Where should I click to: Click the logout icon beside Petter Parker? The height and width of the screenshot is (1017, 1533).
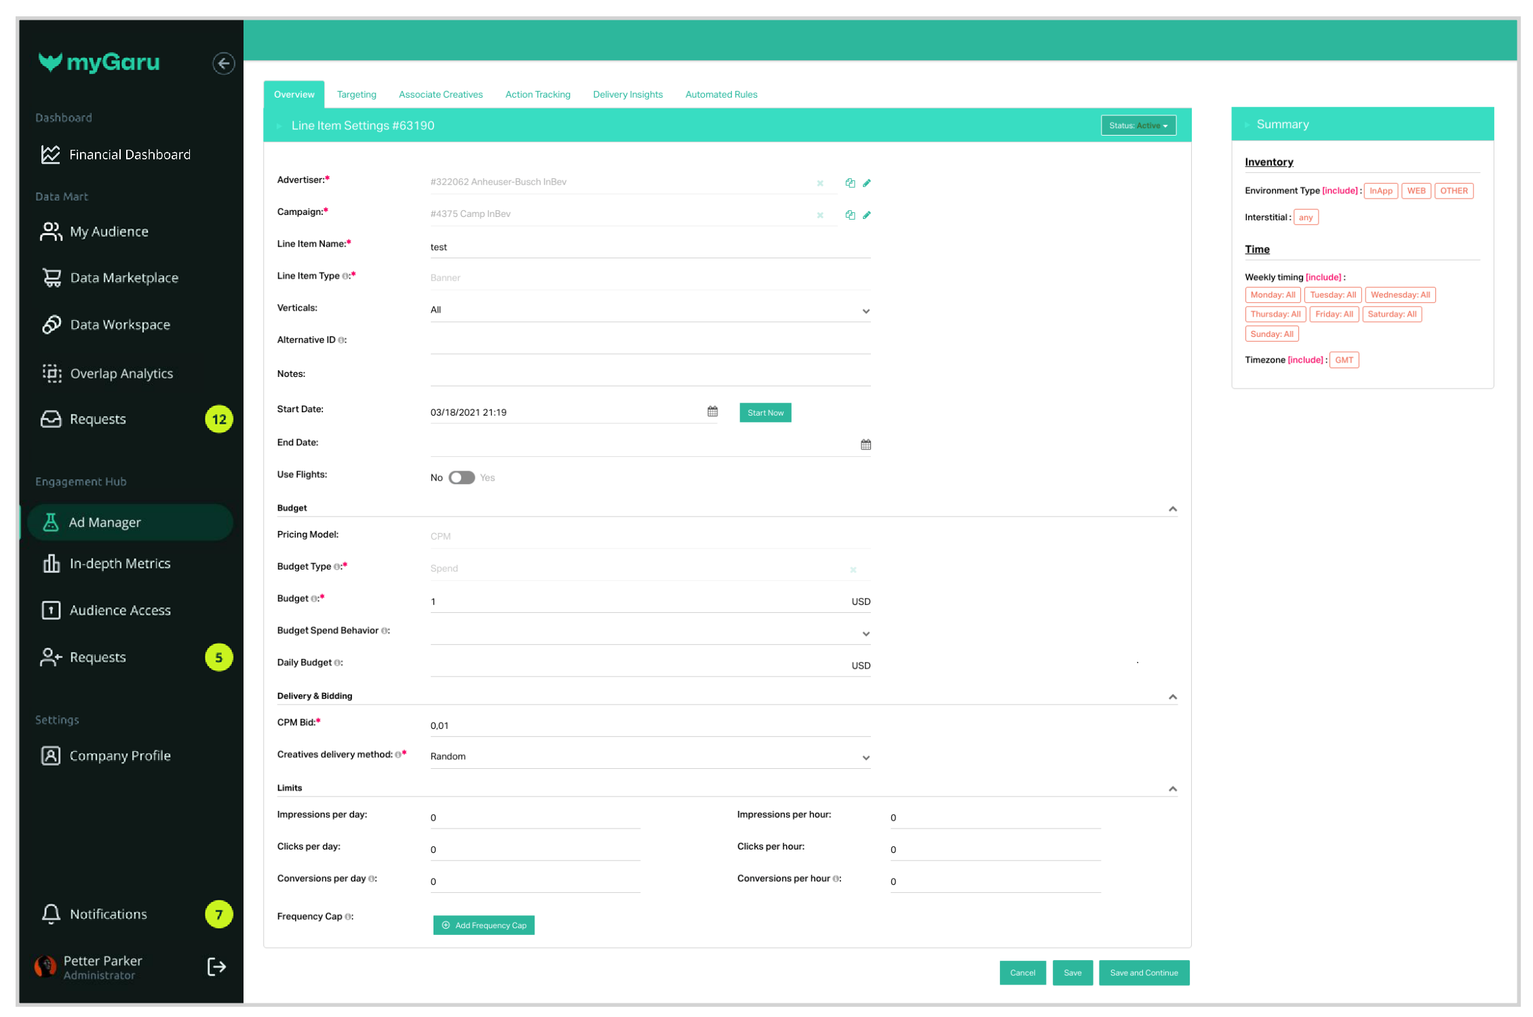[216, 967]
